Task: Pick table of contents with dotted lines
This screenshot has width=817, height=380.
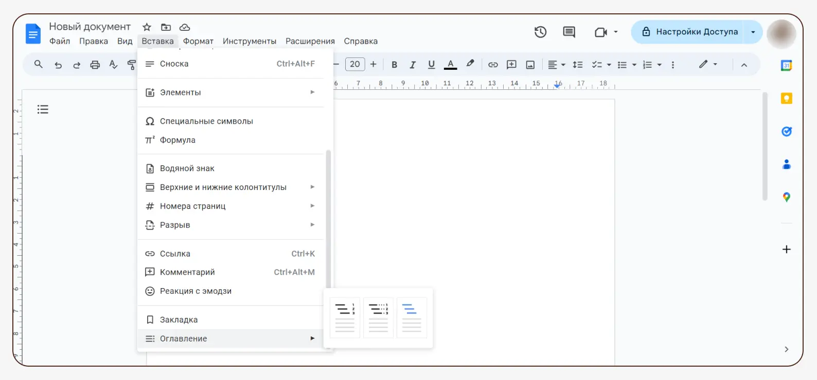Action: coord(378,317)
